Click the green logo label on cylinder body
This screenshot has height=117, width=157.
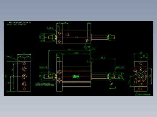(76, 76)
